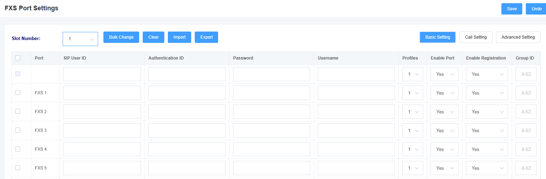Click the Clear button

pyautogui.click(x=153, y=37)
